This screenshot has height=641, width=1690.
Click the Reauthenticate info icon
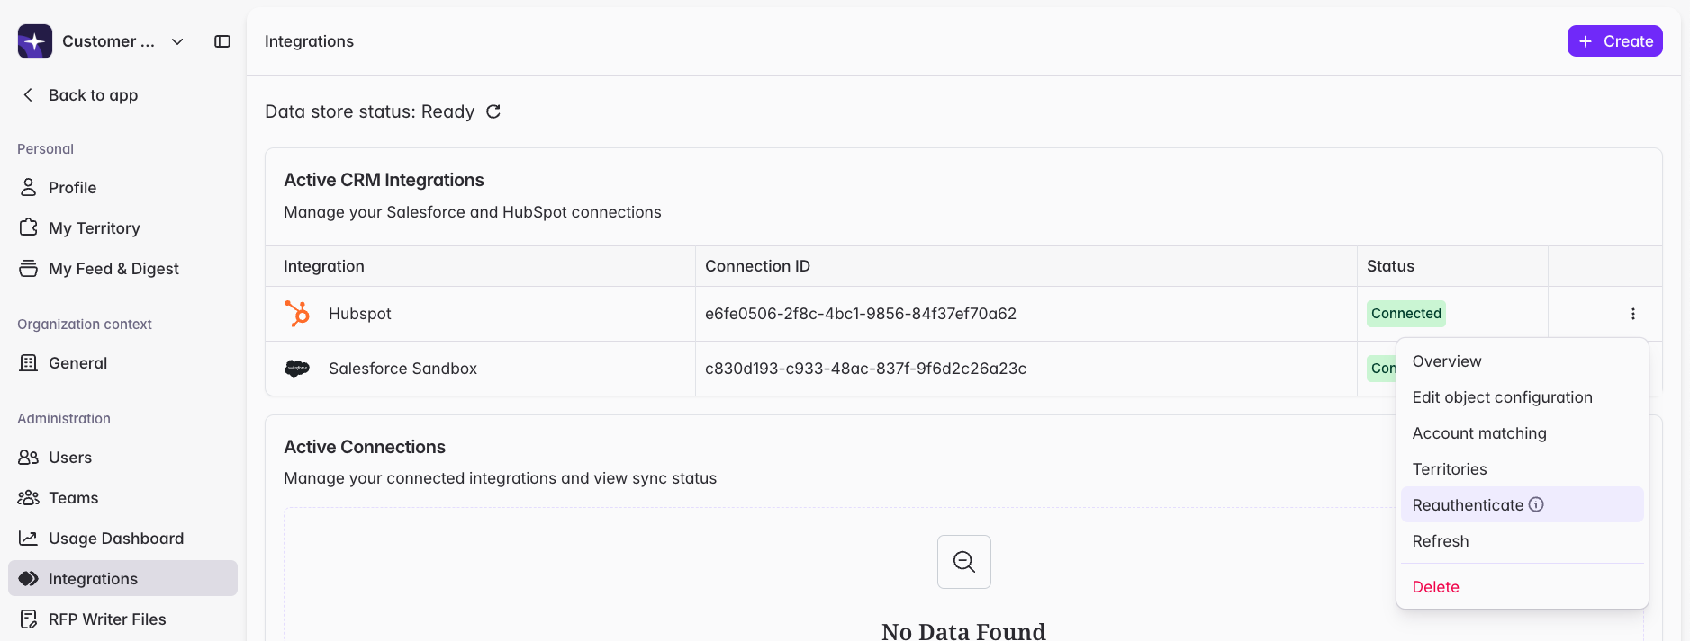click(1536, 504)
